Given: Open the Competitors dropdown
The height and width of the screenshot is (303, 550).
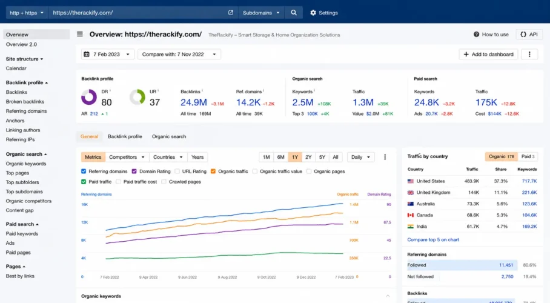Looking at the screenshot, I should (127, 157).
